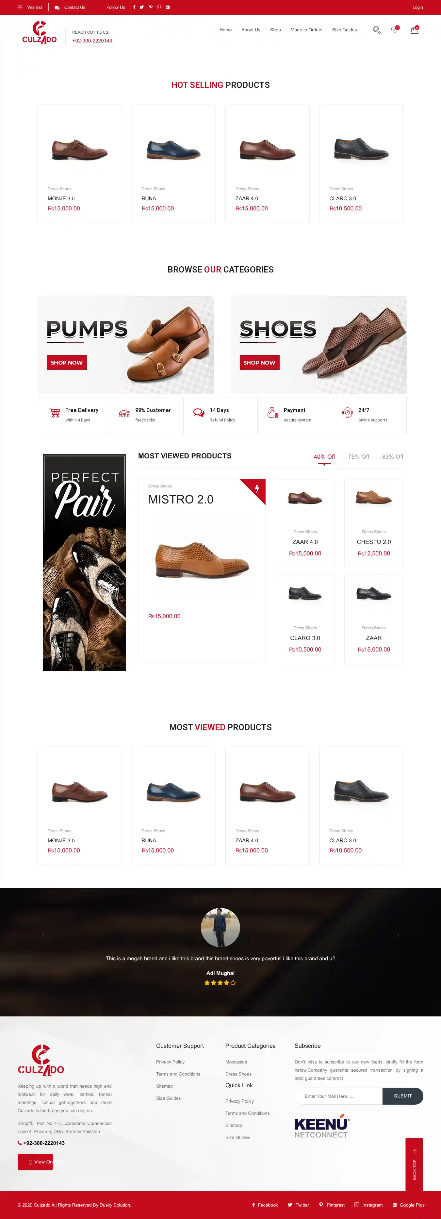This screenshot has width=441, height=1219.
Task: Submit the newsletter subscription form
Action: 403,1096
